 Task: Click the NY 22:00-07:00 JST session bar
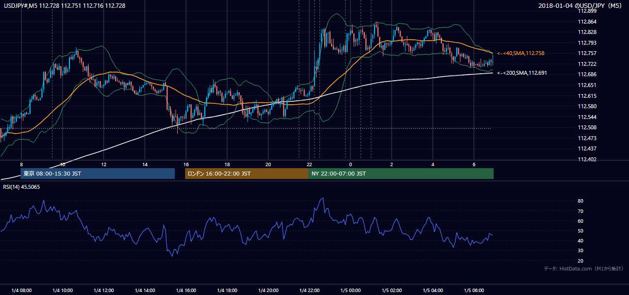pyautogui.click(x=401, y=174)
